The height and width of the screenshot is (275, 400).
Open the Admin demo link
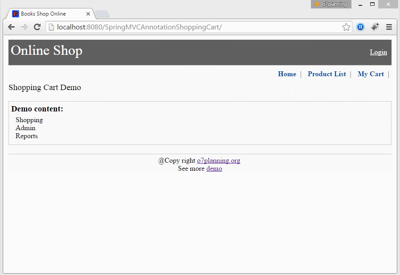pos(25,128)
